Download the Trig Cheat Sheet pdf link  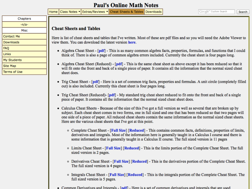[96, 82]
